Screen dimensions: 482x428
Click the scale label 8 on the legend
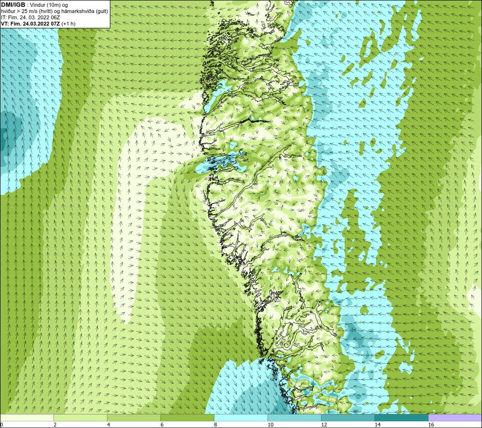coord(215,425)
